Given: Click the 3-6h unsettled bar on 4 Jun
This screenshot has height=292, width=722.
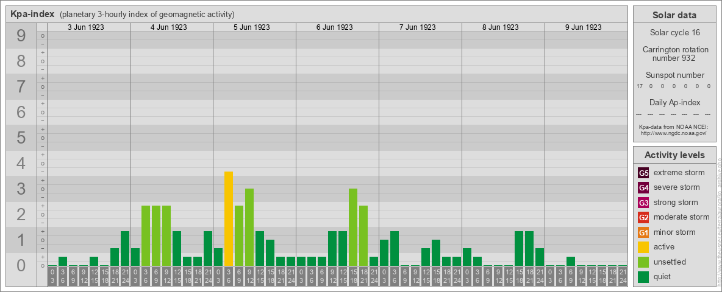Looking at the screenshot, I should point(146,235).
